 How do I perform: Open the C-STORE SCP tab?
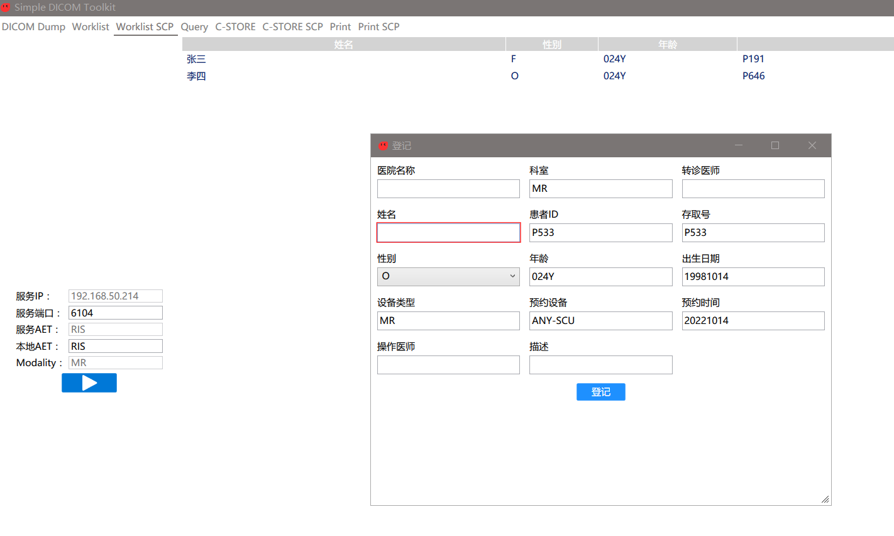pos(292,26)
